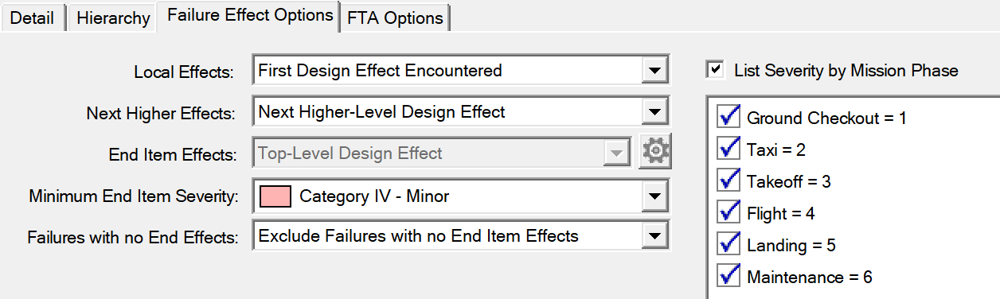1000x299 pixels.
Task: Select the Failure Effect Options tab
Action: [249, 16]
